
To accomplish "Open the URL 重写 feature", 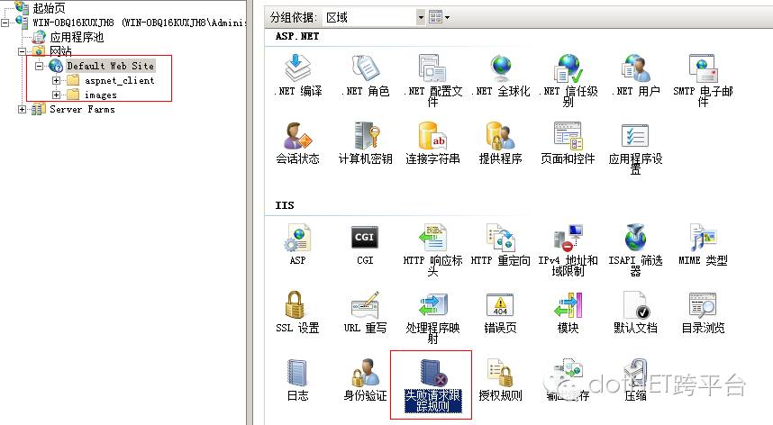I will (365, 312).
